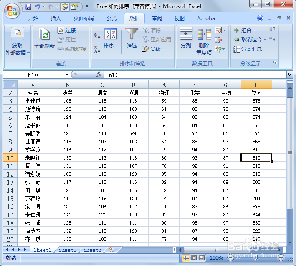Open the 公式 Formulas tab
Screen dimensions: 296x266
click(112, 18)
